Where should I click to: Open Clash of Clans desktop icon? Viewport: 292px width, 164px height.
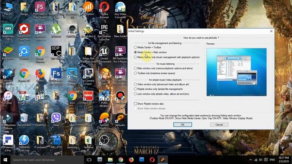(x=104, y=77)
